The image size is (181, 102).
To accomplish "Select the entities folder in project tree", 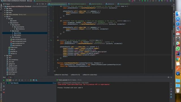I will coord(25,33).
